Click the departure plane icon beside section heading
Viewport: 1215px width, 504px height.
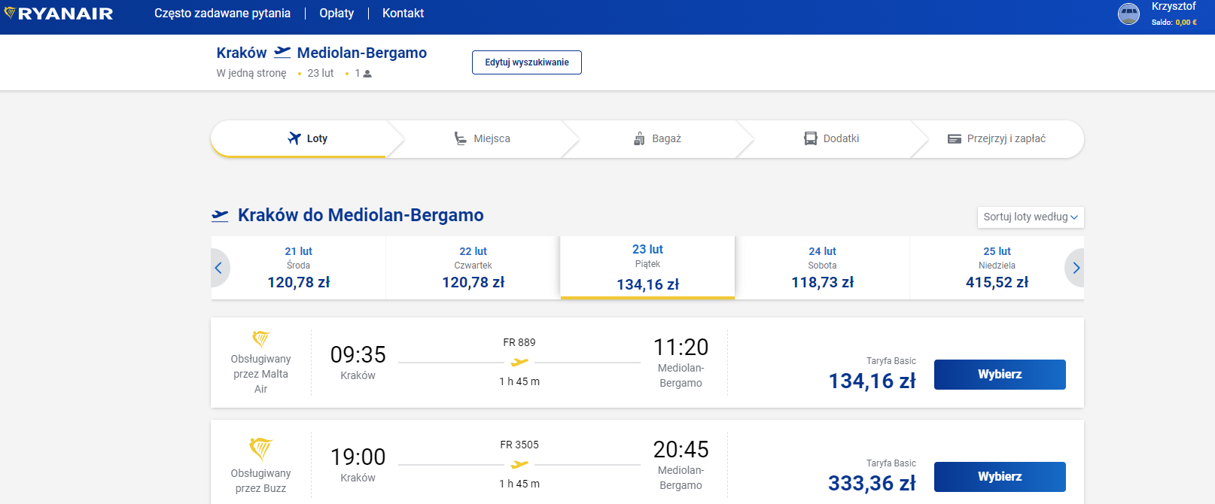pos(220,216)
